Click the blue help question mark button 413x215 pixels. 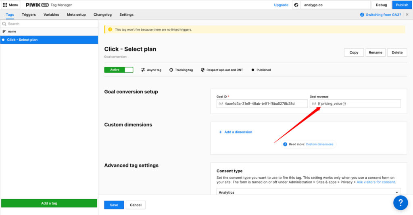click(x=400, y=203)
